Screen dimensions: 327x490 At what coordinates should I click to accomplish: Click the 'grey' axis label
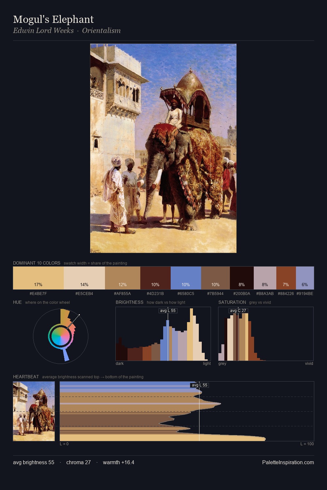point(222,364)
